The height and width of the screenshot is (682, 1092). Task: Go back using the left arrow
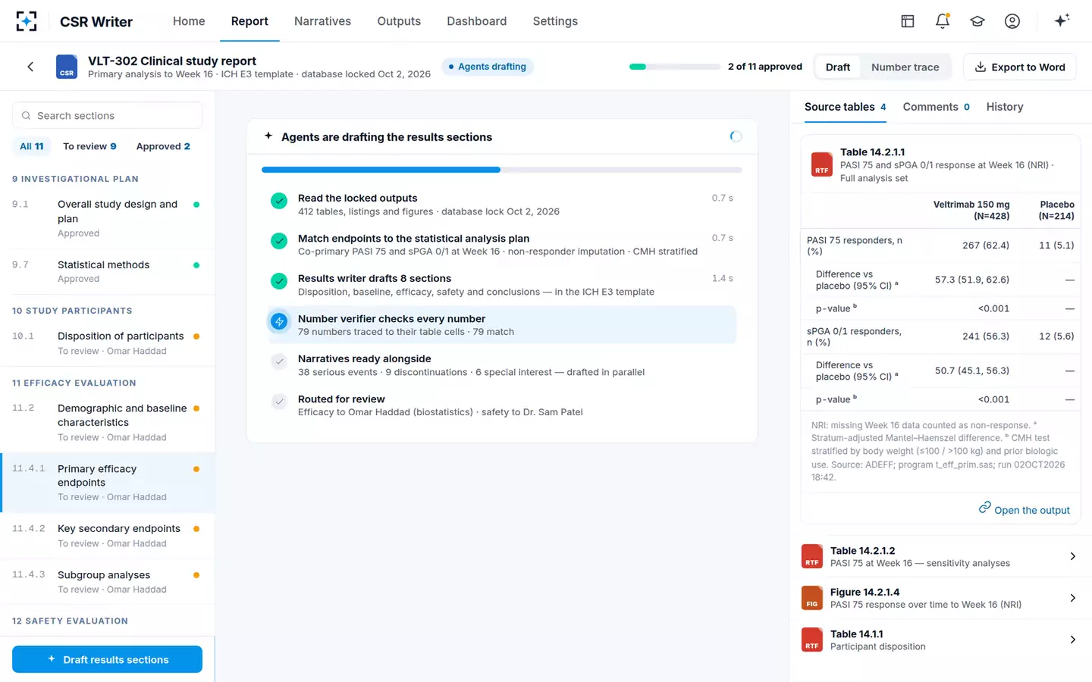click(x=30, y=67)
